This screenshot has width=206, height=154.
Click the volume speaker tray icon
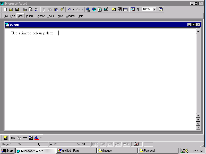pos(187,151)
